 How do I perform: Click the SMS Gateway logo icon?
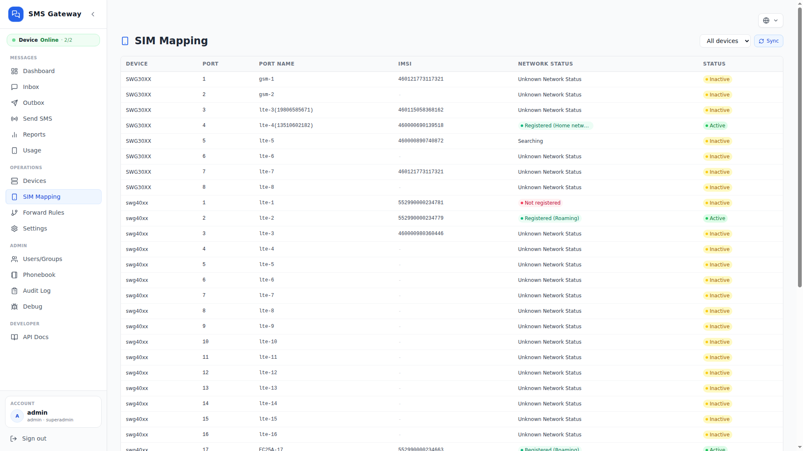point(16,14)
